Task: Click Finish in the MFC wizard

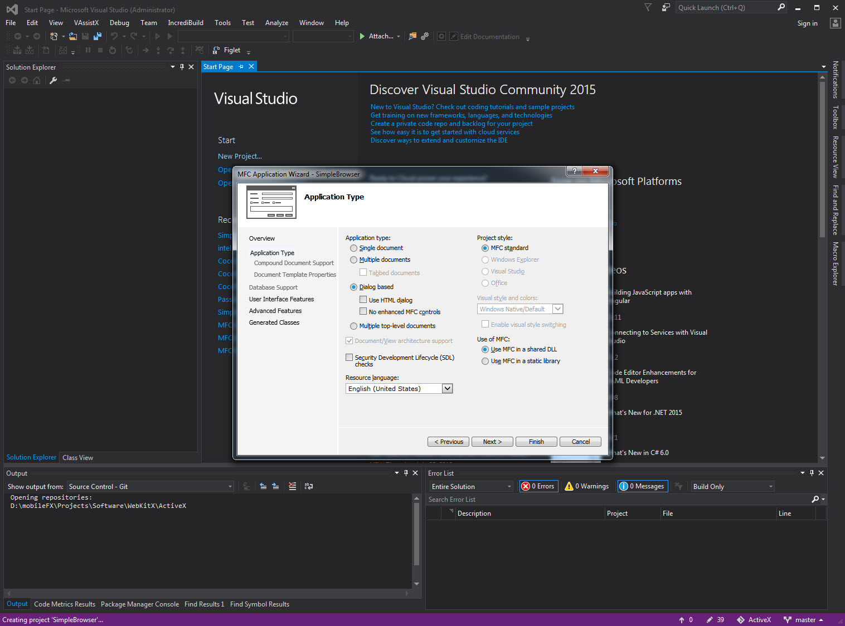Action: tap(536, 442)
